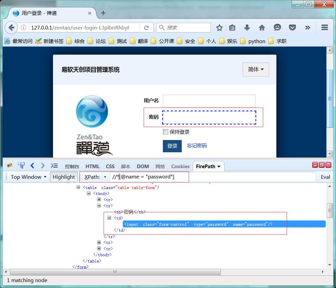Image resolution: width=336 pixels, height=288 pixels.
Task: Switch to the HTML tab
Action: (x=92, y=167)
